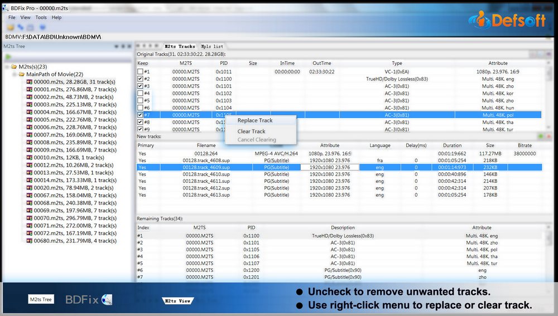558x316 pixels.
Task: Uncheck the Keep checkbox for track #7
Action: (140, 115)
